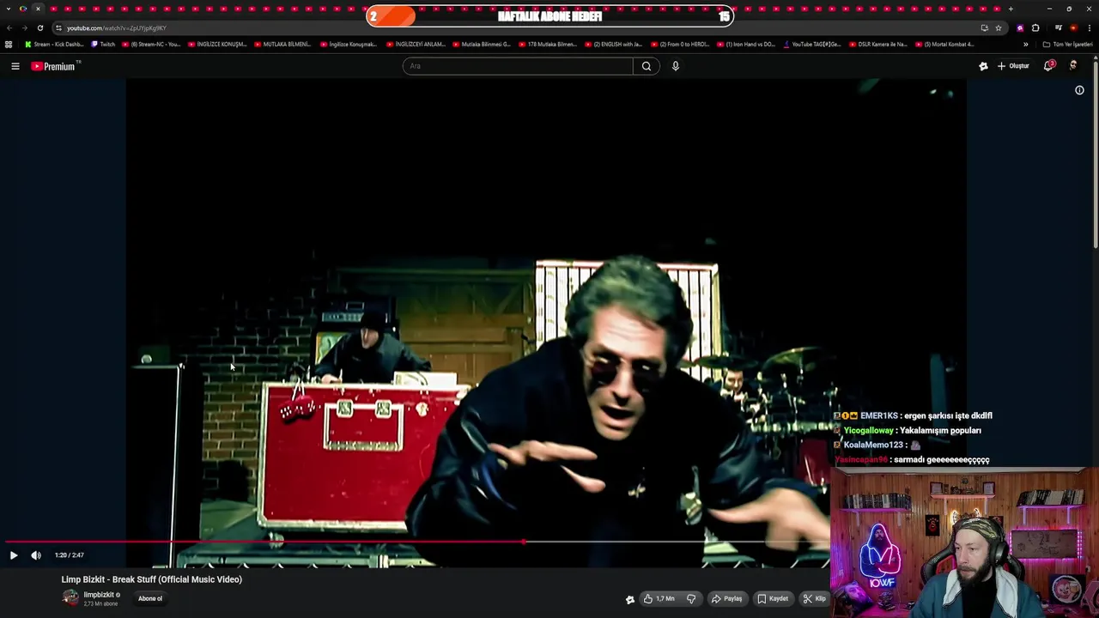Click the 1:20 / 2:47 time display
The height and width of the screenshot is (618, 1099).
pyautogui.click(x=70, y=555)
